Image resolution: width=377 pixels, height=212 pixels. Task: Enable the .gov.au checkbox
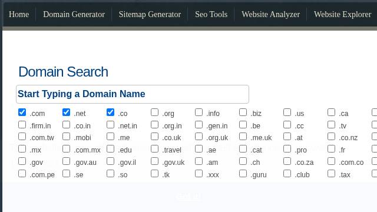[66, 161]
